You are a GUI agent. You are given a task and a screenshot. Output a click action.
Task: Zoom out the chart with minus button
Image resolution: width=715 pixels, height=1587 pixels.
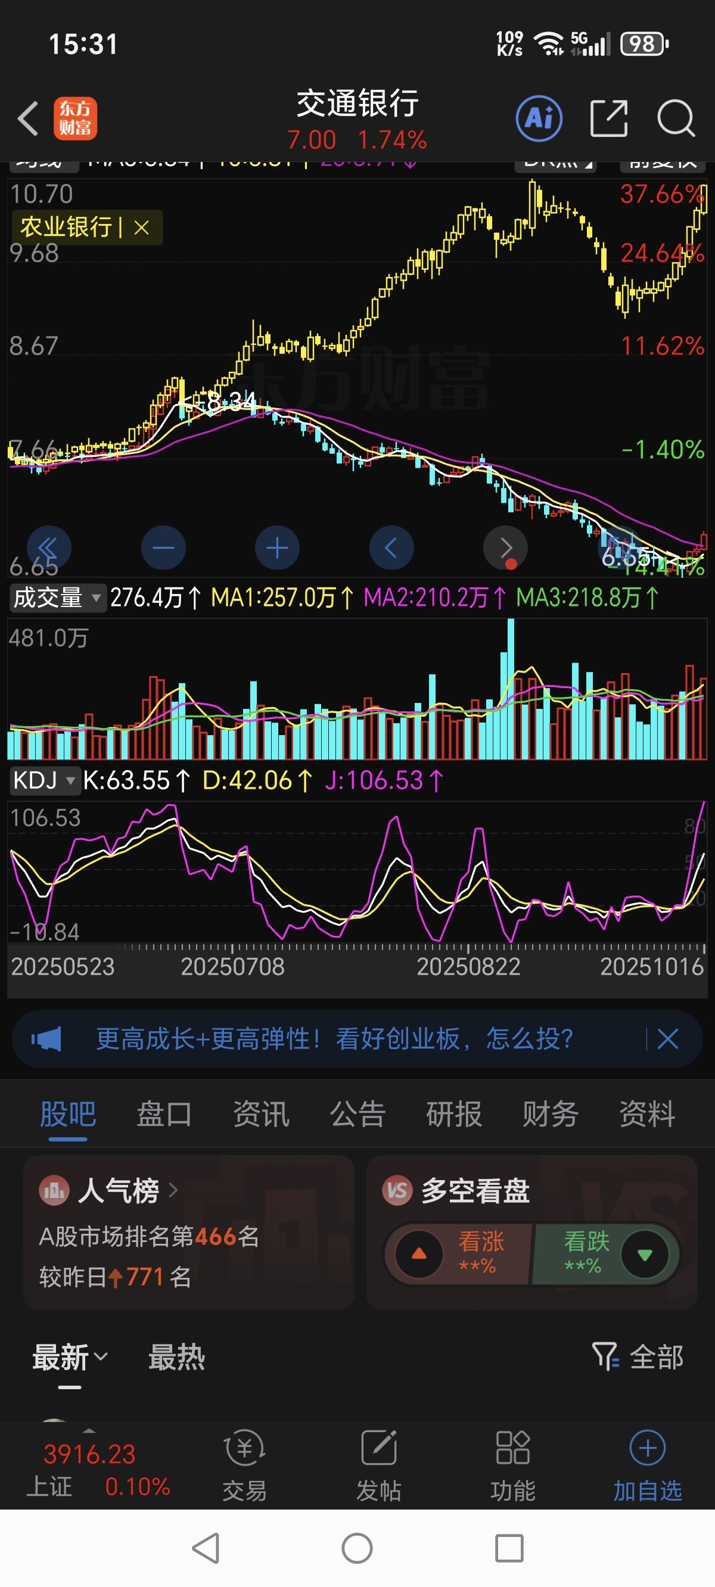(x=163, y=547)
